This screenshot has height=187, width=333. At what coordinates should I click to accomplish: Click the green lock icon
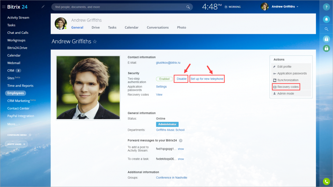326,48
